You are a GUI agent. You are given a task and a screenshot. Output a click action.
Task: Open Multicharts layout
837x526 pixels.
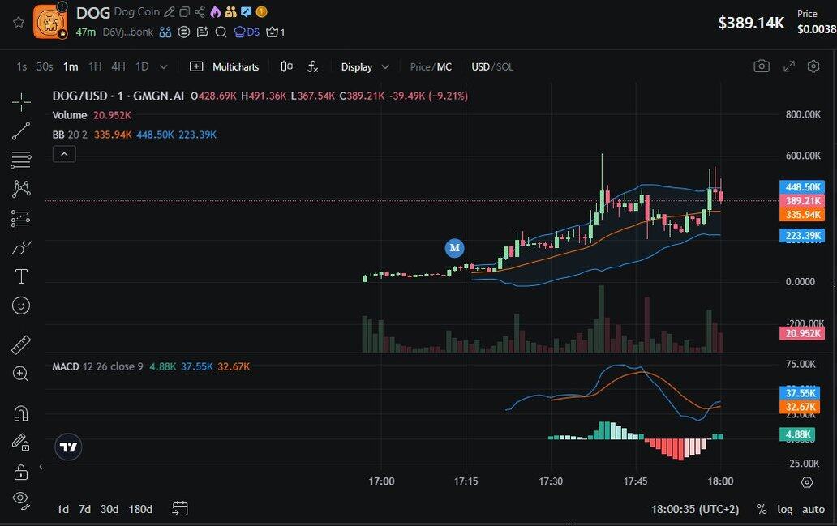tap(225, 66)
